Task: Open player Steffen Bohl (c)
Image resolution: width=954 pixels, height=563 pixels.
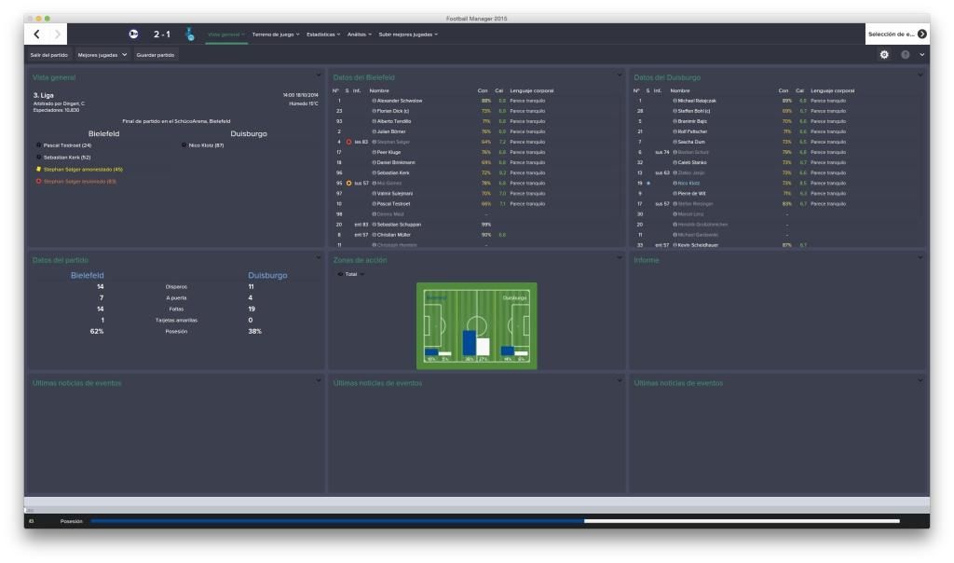Action: pos(693,111)
